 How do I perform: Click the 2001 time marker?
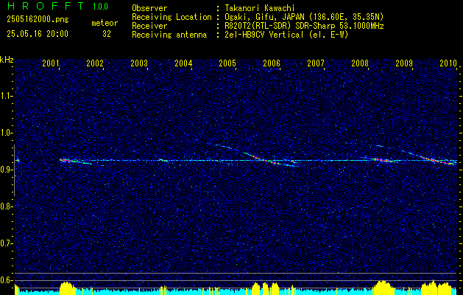(51, 63)
